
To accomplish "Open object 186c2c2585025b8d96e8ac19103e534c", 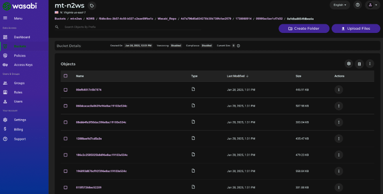I will point(102,155).
